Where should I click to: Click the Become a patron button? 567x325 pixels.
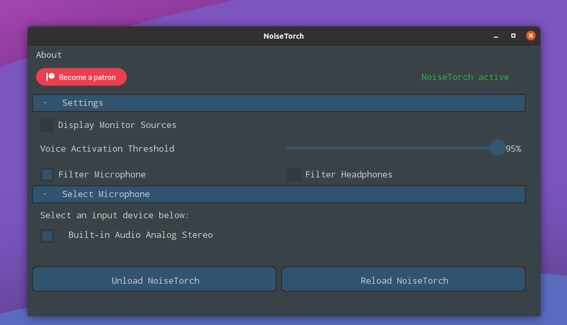[x=81, y=77]
